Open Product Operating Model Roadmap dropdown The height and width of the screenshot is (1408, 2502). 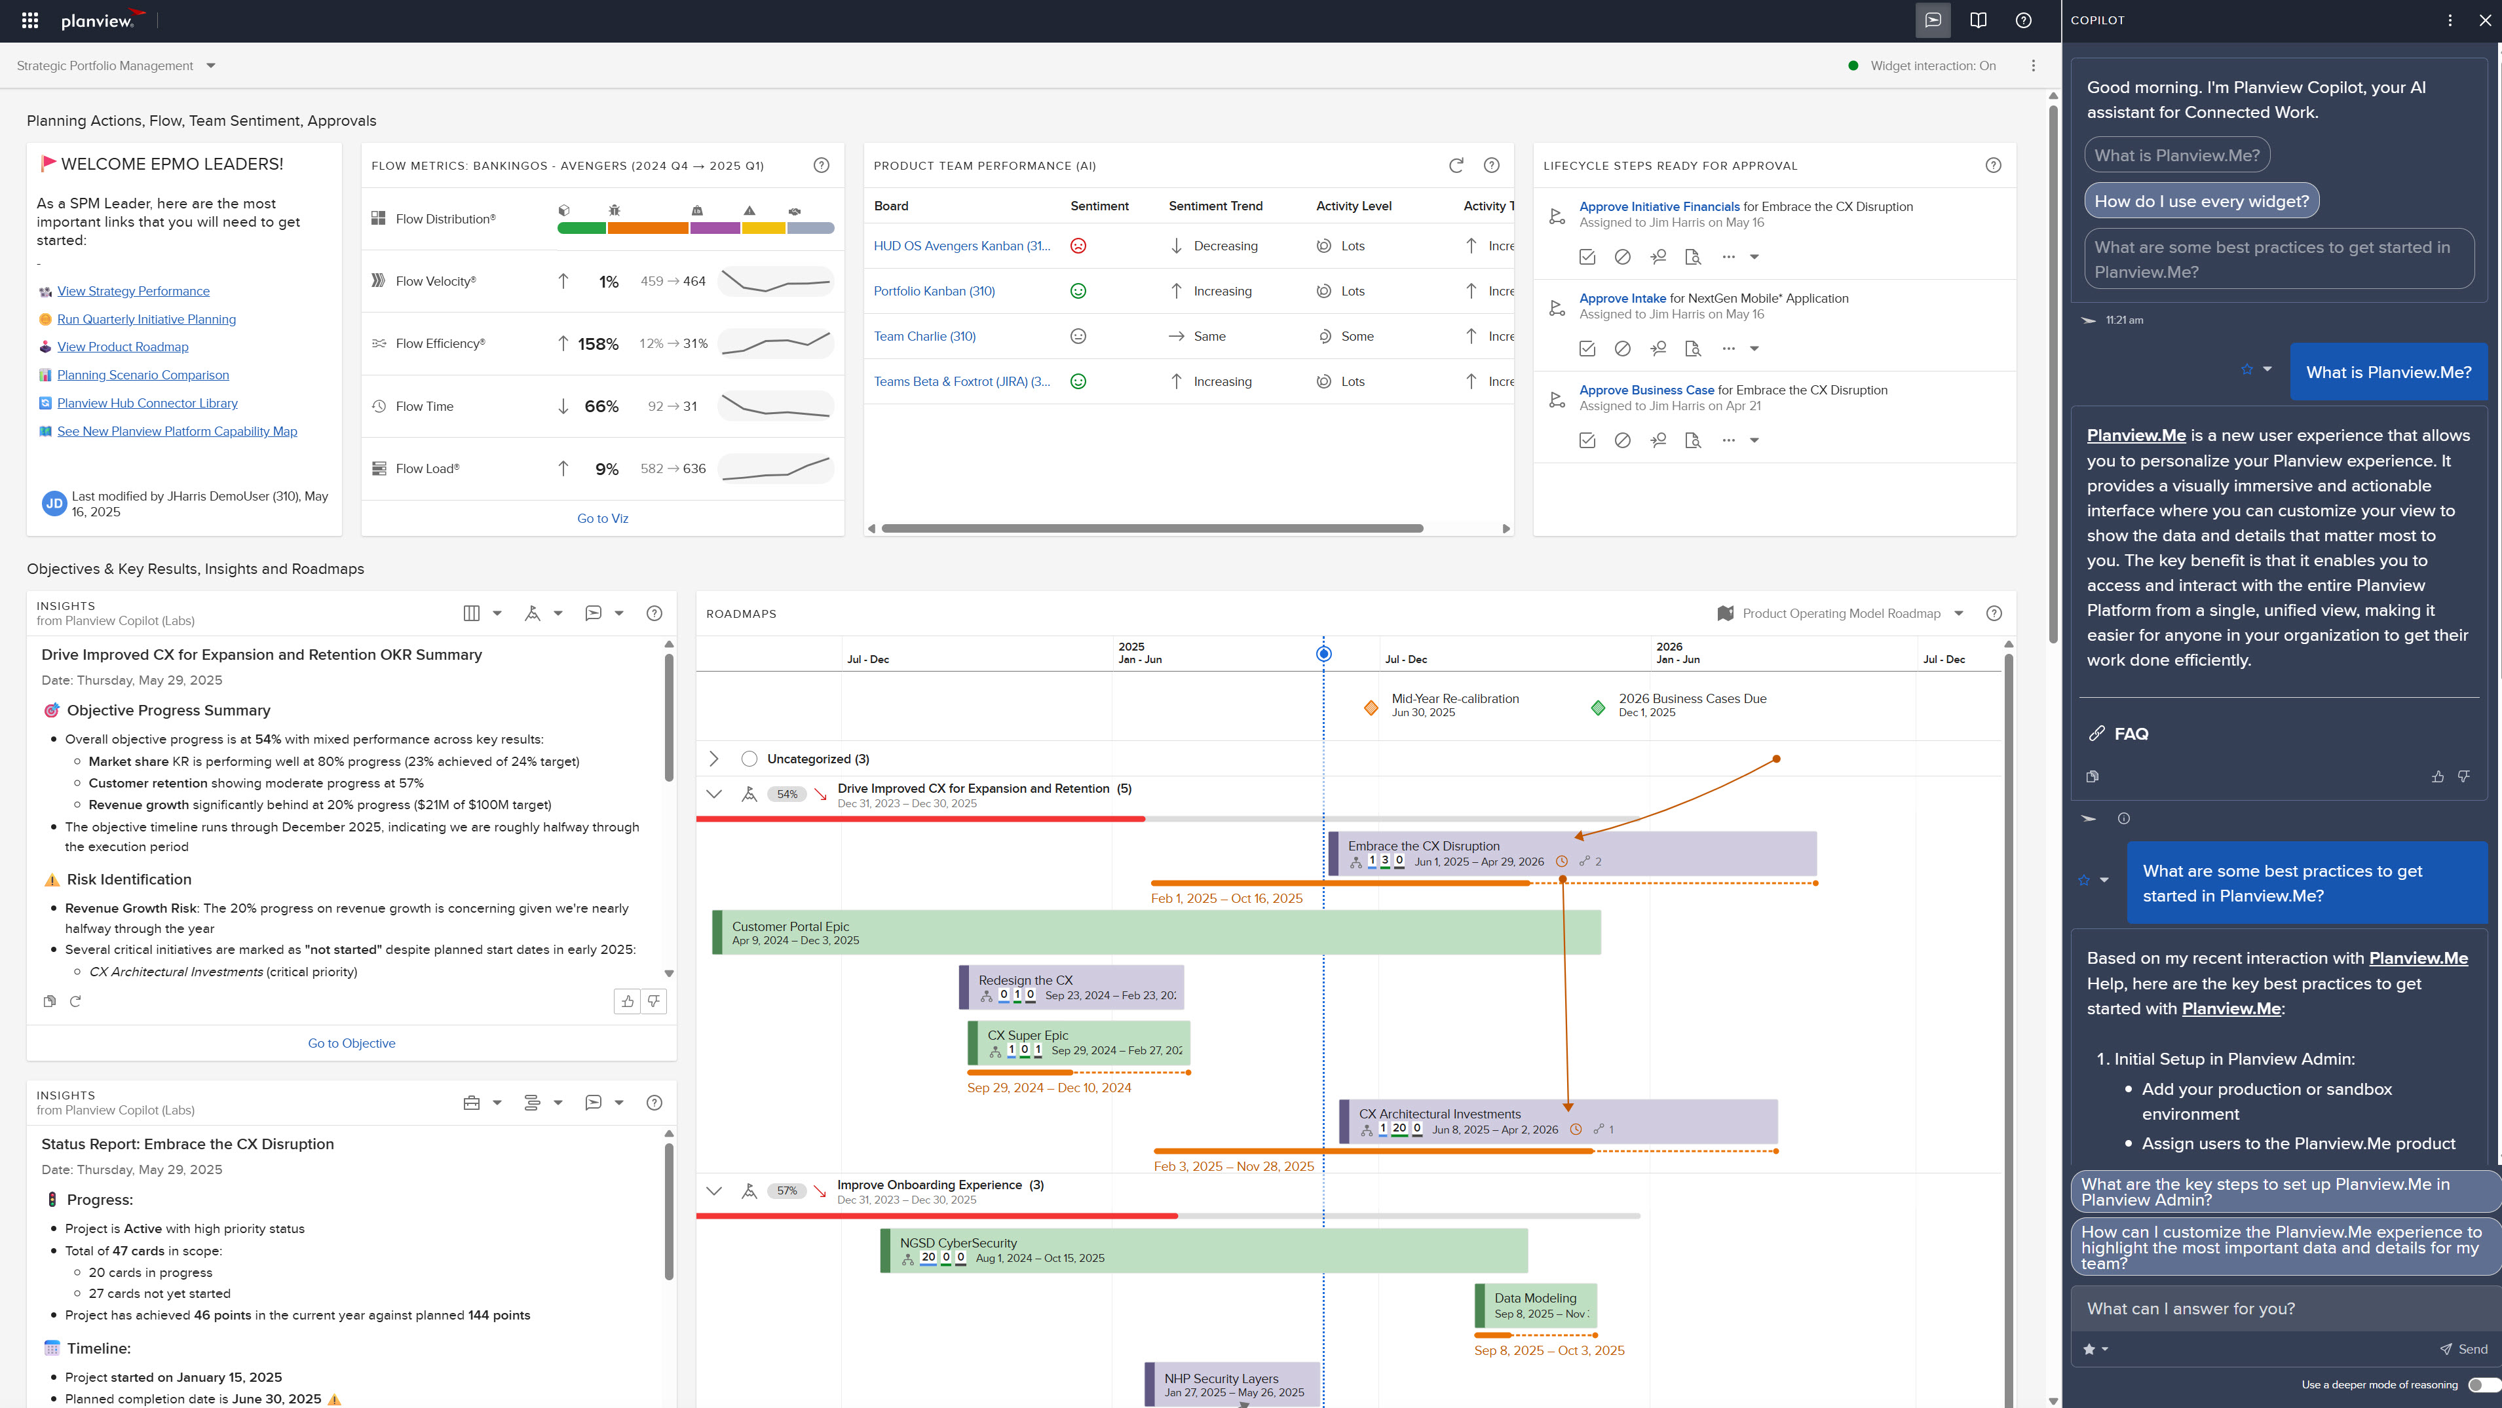[x=1840, y=613]
